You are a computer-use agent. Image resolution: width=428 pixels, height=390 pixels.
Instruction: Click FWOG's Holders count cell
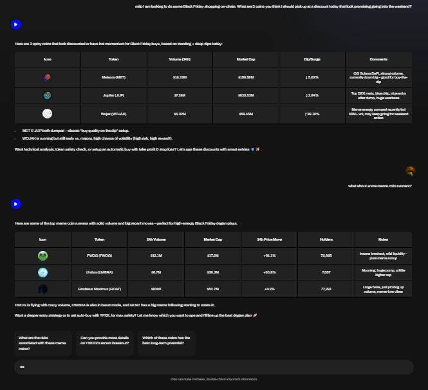coord(326,255)
